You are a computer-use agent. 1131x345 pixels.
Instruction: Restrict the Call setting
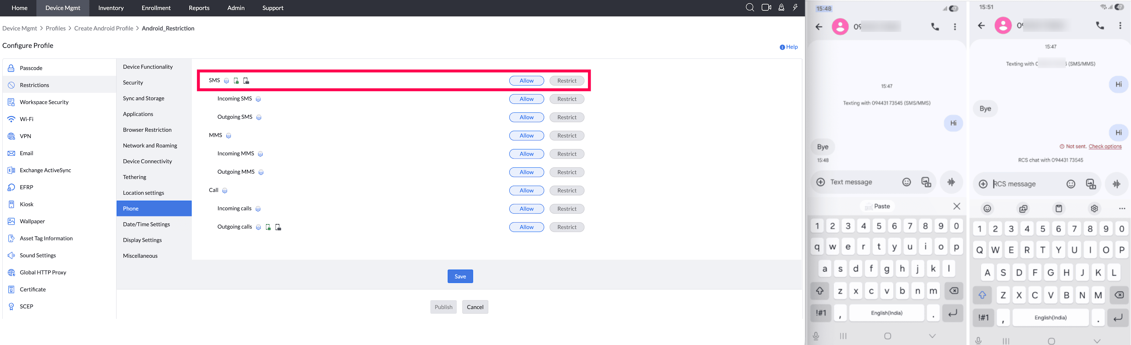point(567,191)
